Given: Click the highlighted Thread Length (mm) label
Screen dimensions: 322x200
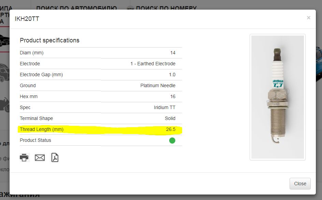Looking at the screenshot, I should pyautogui.click(x=42, y=129).
